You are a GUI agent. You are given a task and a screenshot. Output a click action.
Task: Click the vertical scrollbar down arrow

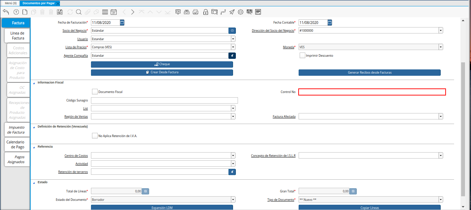tap(463, 207)
